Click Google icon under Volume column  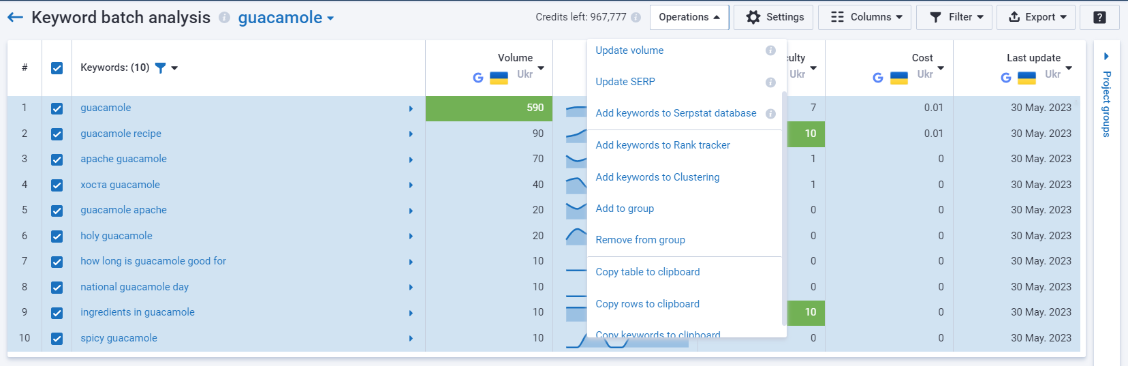click(x=478, y=78)
